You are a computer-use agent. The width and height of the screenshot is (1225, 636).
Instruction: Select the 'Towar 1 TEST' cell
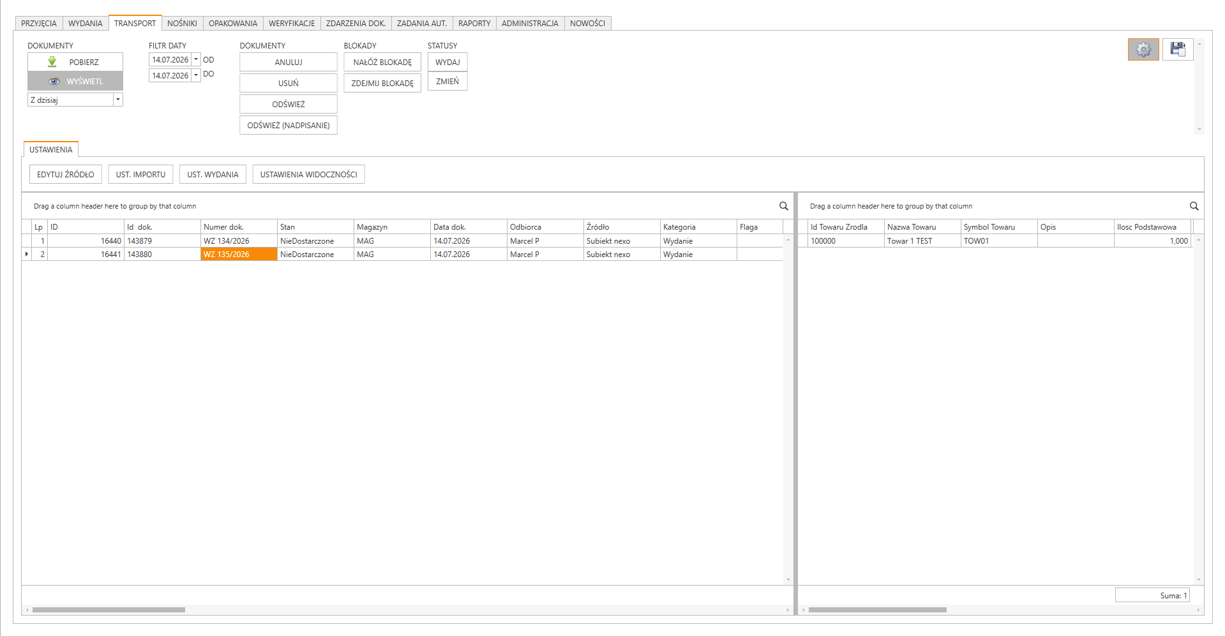922,240
